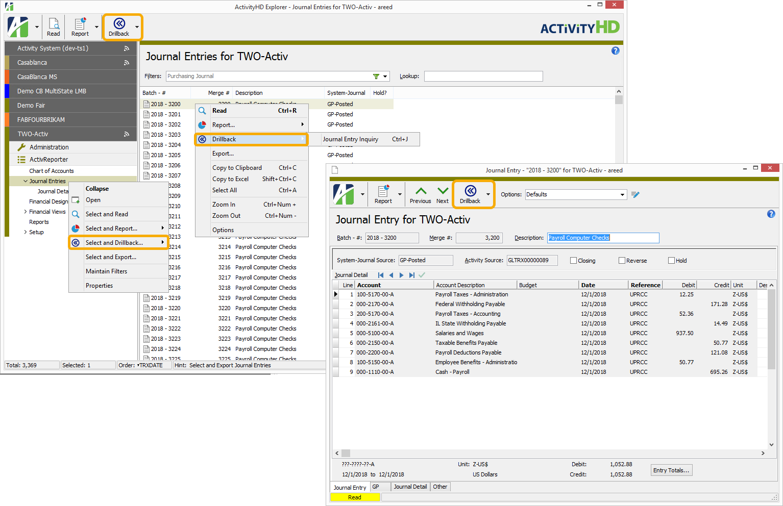Open Filters dropdown arrow

click(385, 77)
